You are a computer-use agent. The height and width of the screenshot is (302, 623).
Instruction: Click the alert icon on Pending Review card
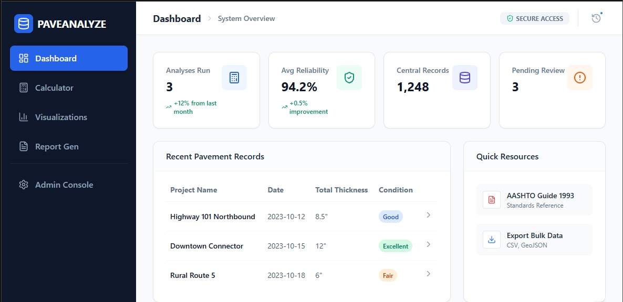(580, 77)
